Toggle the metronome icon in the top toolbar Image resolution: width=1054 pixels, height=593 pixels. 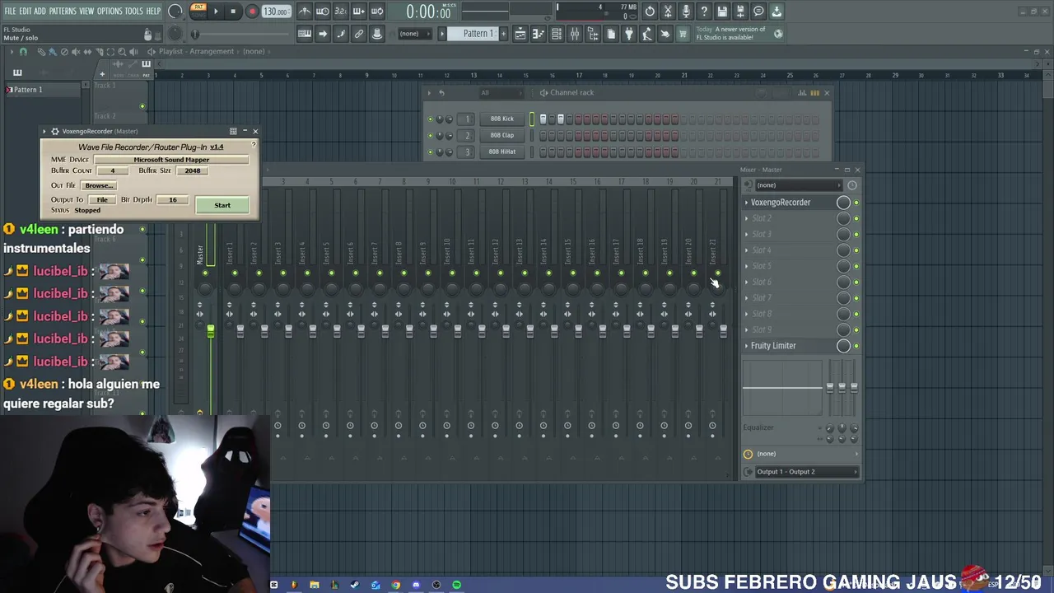click(305, 12)
